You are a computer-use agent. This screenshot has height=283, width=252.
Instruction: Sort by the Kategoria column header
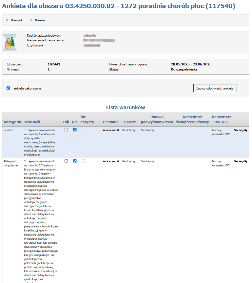click(13, 122)
